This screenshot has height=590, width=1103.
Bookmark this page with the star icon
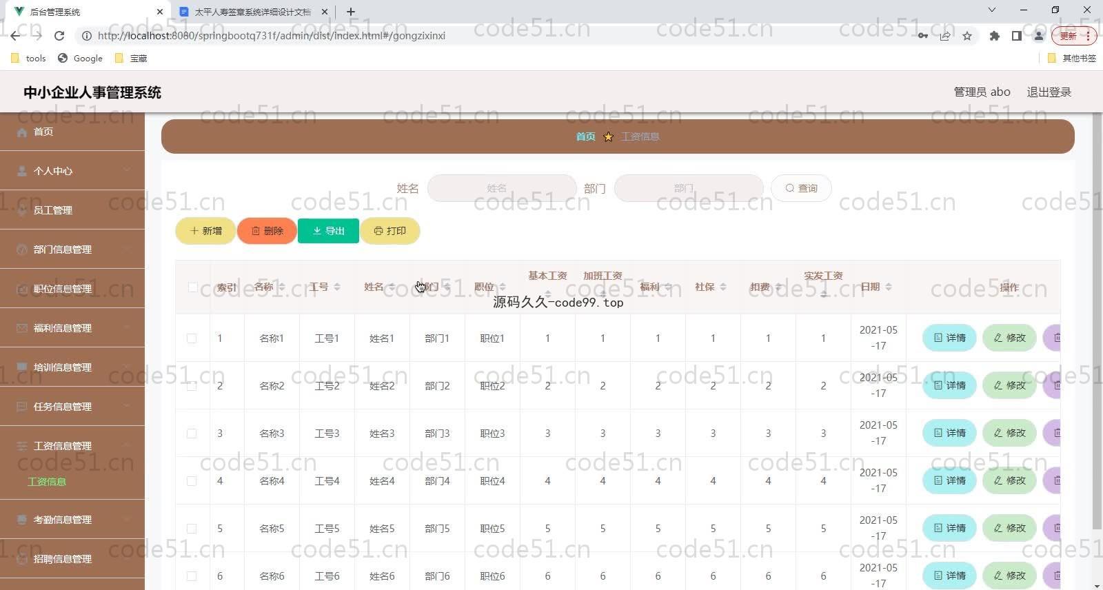click(967, 36)
